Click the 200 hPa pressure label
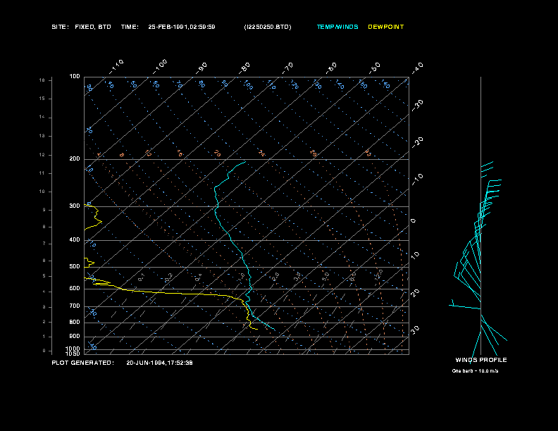Viewport: 558px width, 431px height. (75, 158)
